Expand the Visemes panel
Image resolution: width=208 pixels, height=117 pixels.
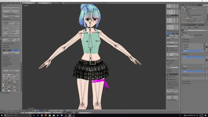5,56
